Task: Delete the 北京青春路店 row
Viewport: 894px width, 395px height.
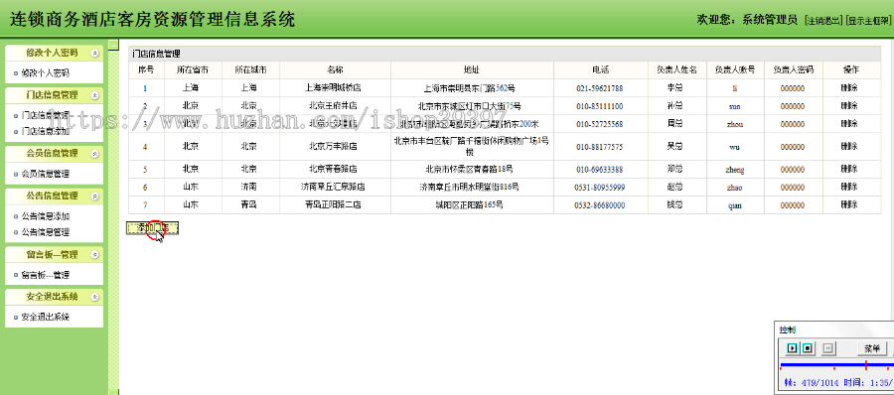Action: click(x=849, y=170)
